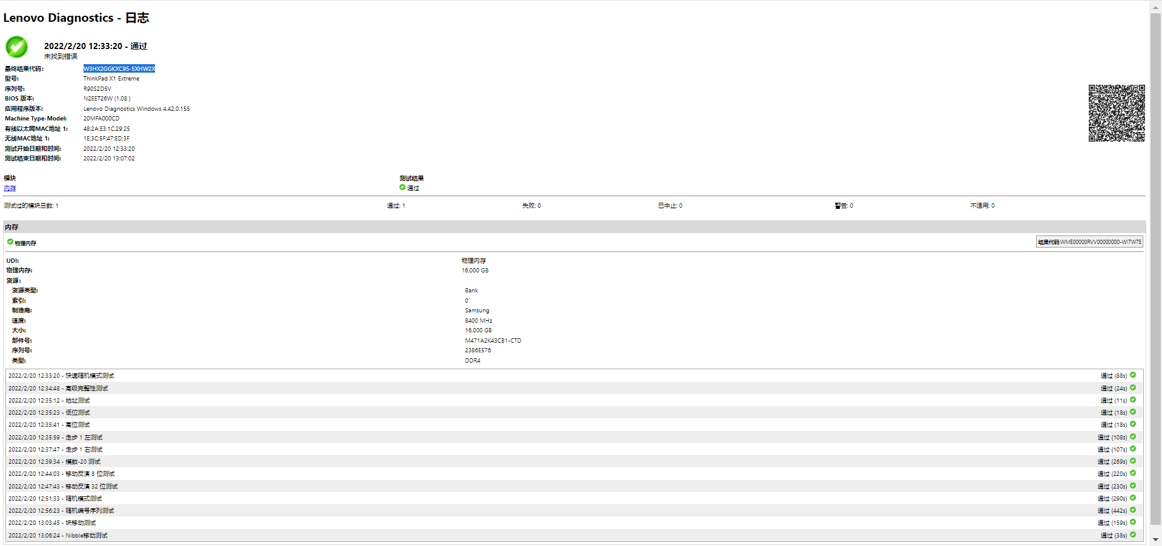Click the pass icon for 随机编号序列测试 row
Viewport: 1162px width, 546px height.
click(1133, 510)
